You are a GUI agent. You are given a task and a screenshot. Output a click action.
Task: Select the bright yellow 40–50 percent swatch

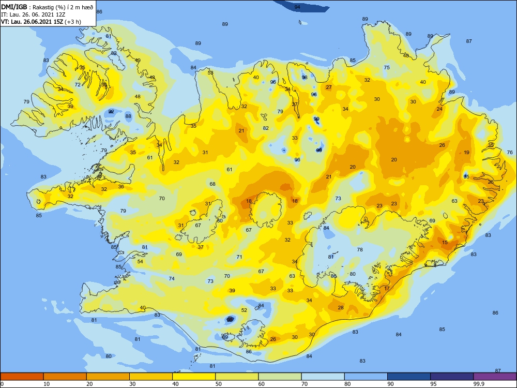point(194,377)
